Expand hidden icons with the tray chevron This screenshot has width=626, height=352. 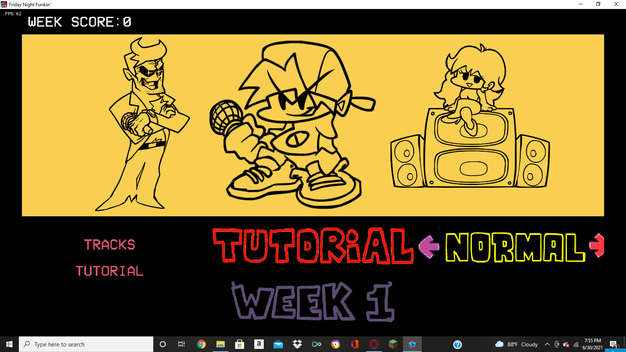click(x=547, y=344)
